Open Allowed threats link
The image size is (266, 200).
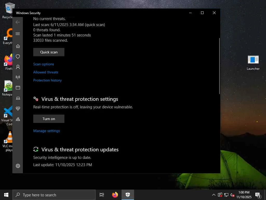pos(46,72)
